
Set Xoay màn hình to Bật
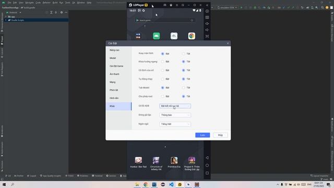click(x=162, y=54)
